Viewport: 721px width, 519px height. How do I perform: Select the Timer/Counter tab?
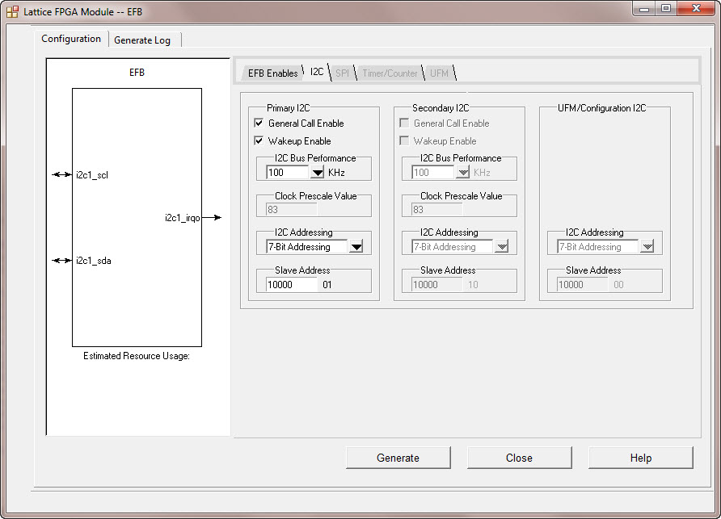click(x=390, y=73)
